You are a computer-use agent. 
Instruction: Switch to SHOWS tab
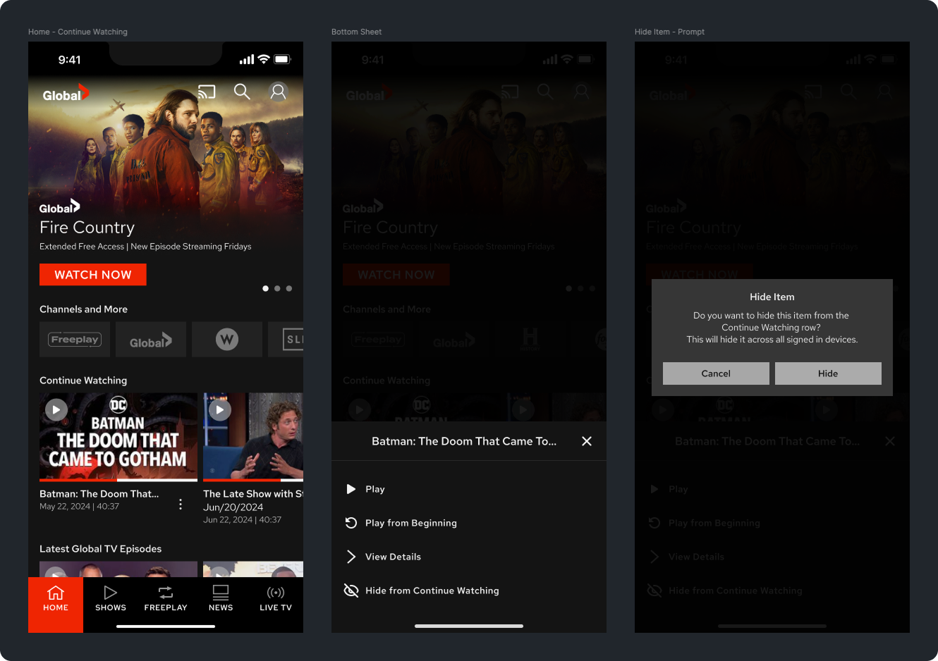point(111,599)
